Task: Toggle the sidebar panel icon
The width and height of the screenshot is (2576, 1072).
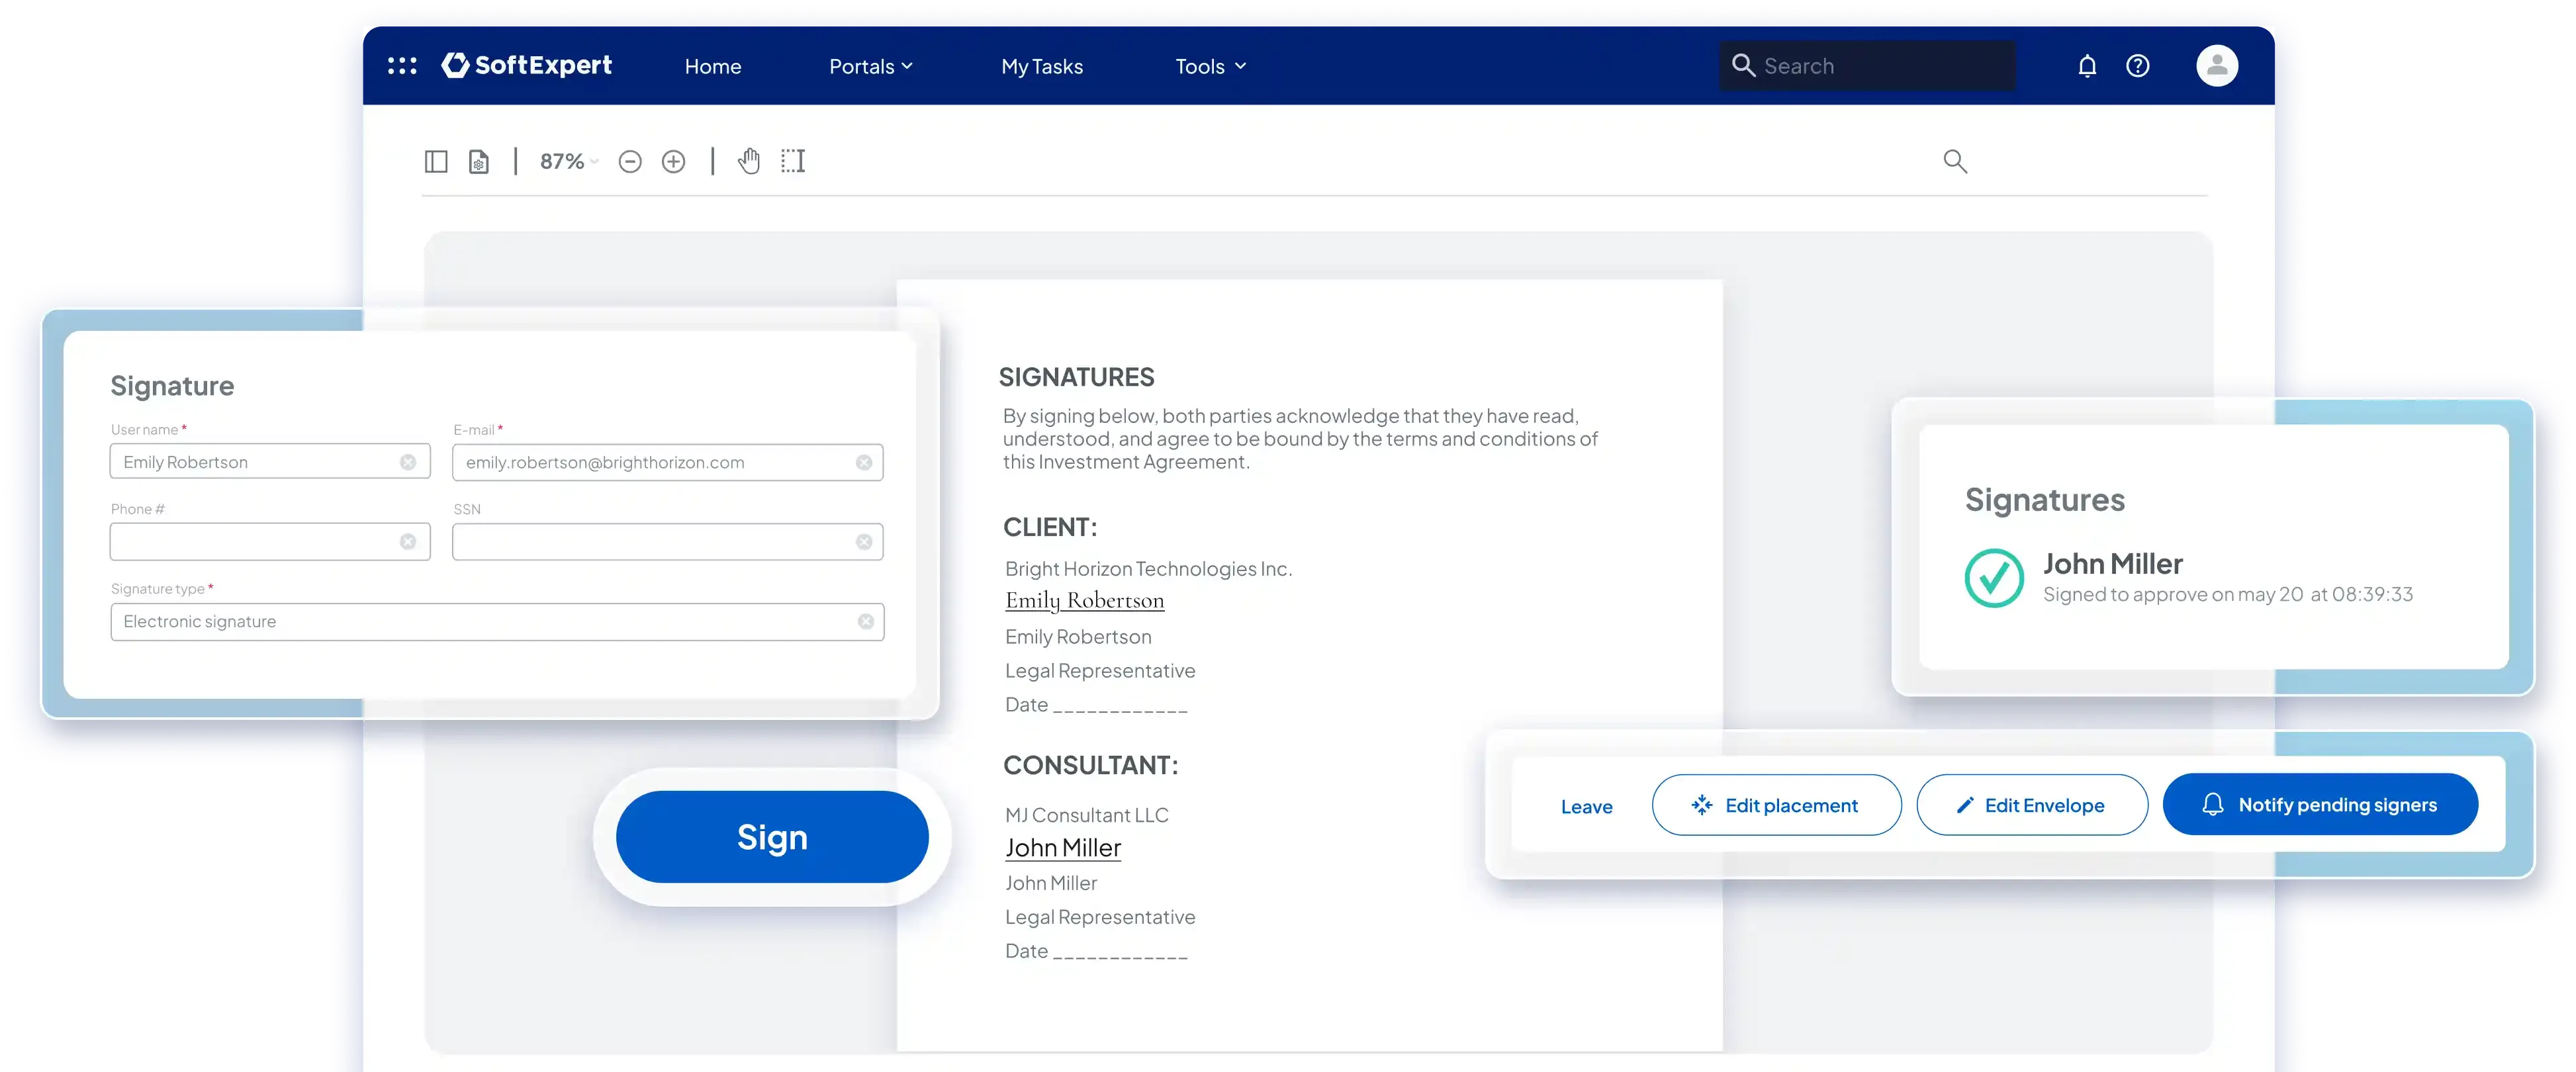Action: 436,161
